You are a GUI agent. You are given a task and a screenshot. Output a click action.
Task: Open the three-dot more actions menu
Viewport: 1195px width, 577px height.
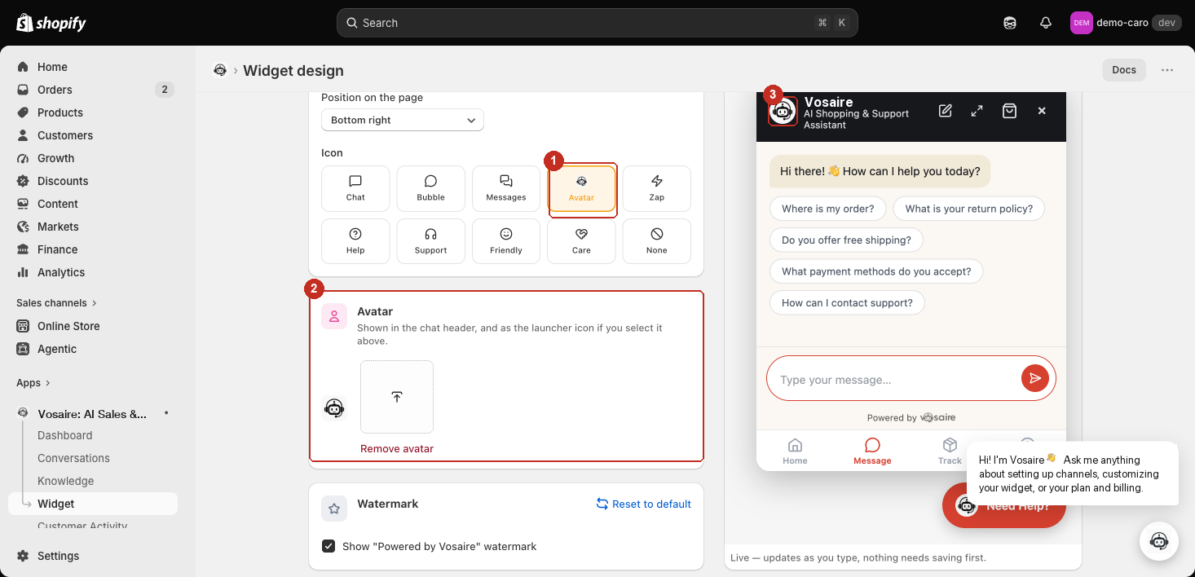point(1167,70)
